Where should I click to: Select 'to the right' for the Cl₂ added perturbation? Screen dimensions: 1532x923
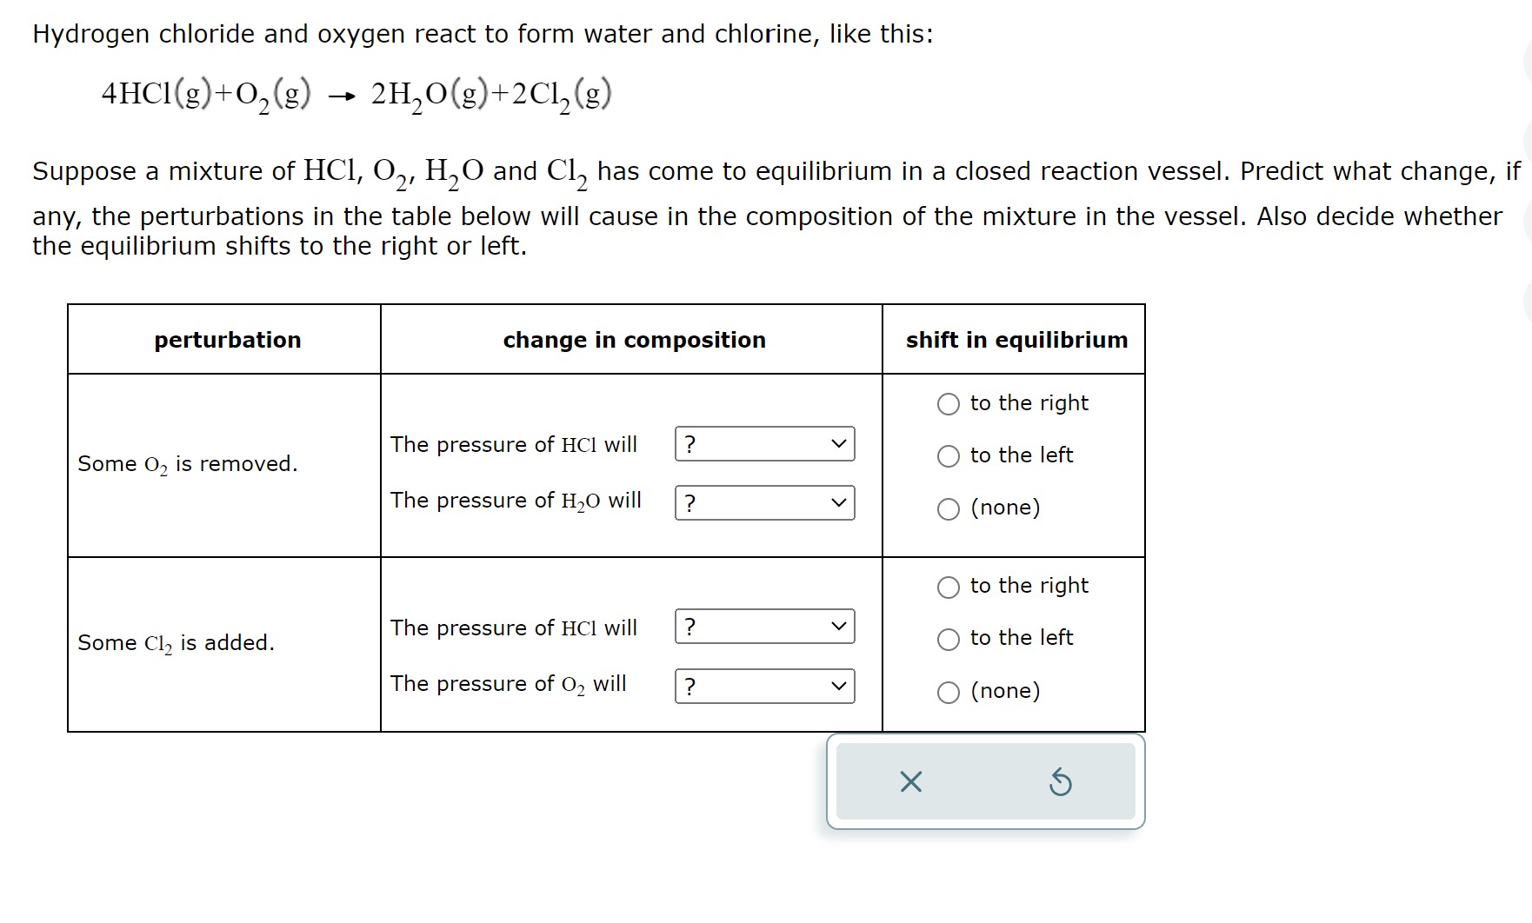click(x=949, y=586)
